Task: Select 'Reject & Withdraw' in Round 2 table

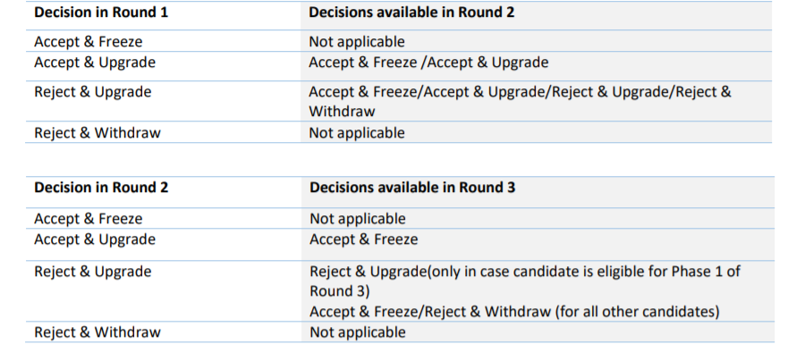Action: [x=97, y=332]
